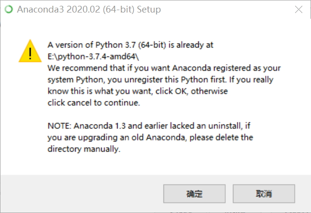Viewport: 311px width, 213px height.
Task: Click the "you are upgrading an old Anaconda" line
Action: [x=150, y=137]
